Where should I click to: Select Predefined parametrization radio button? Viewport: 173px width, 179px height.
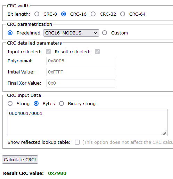click(10, 33)
